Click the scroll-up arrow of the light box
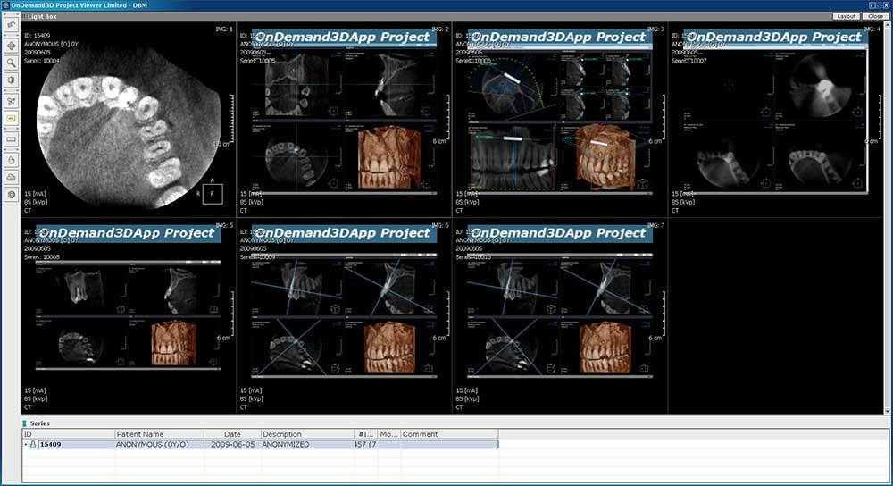 click(x=888, y=26)
